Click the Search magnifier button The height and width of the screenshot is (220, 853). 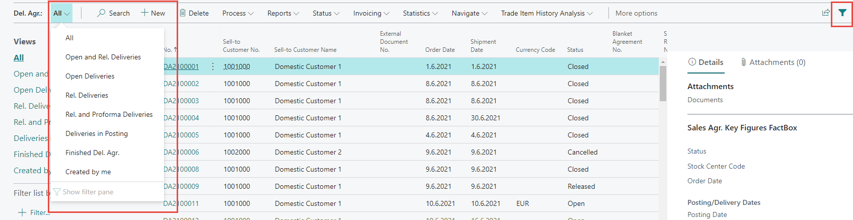pyautogui.click(x=113, y=13)
